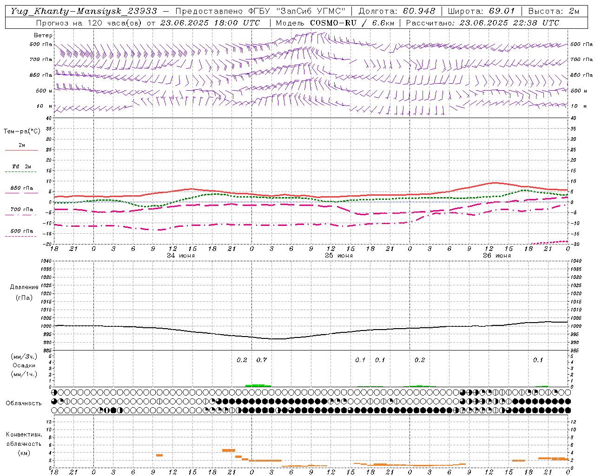Click the Рассчитано: 23.06.2025 22:38 UTC timestamp
Image resolution: width=595 pixels, height=476 pixels.
pyautogui.click(x=483, y=23)
